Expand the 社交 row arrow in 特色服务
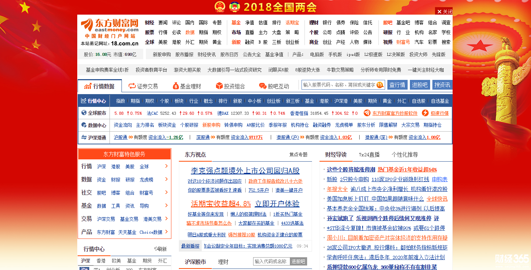531x270 pixels. (166, 192)
